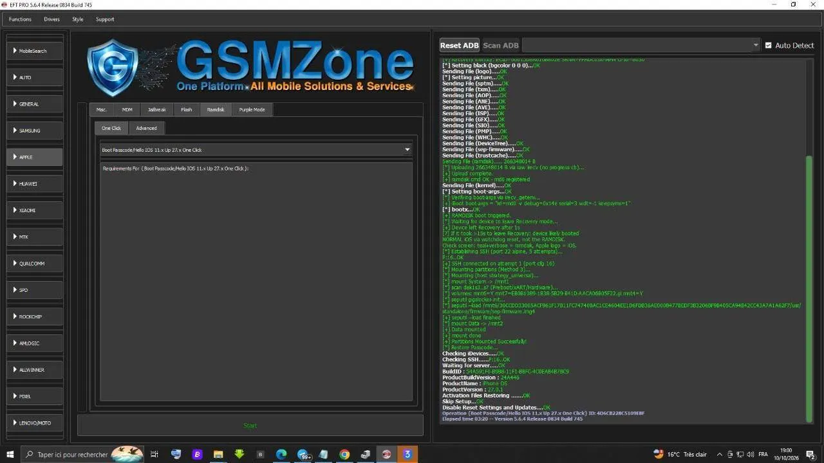Open Task View on the taskbar
Screen dimensions: 824x463
point(154,454)
